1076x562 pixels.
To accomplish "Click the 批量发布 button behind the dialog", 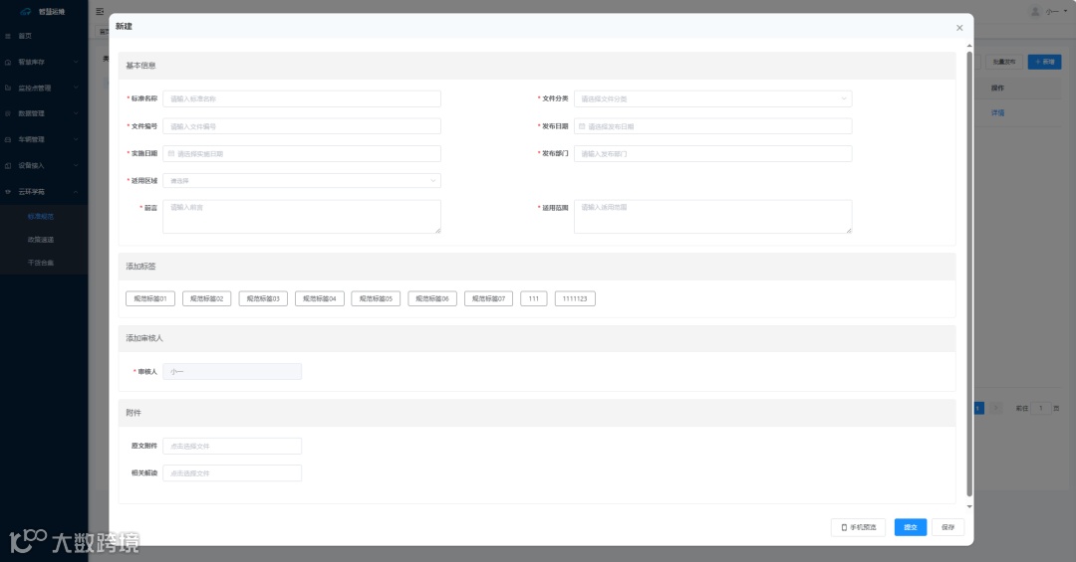I will (x=1004, y=62).
